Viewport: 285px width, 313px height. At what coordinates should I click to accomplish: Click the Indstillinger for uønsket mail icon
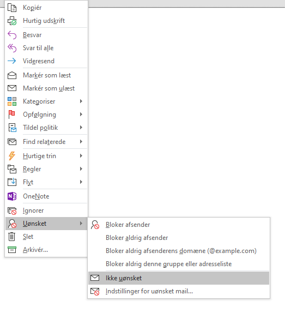pyautogui.click(x=95, y=291)
